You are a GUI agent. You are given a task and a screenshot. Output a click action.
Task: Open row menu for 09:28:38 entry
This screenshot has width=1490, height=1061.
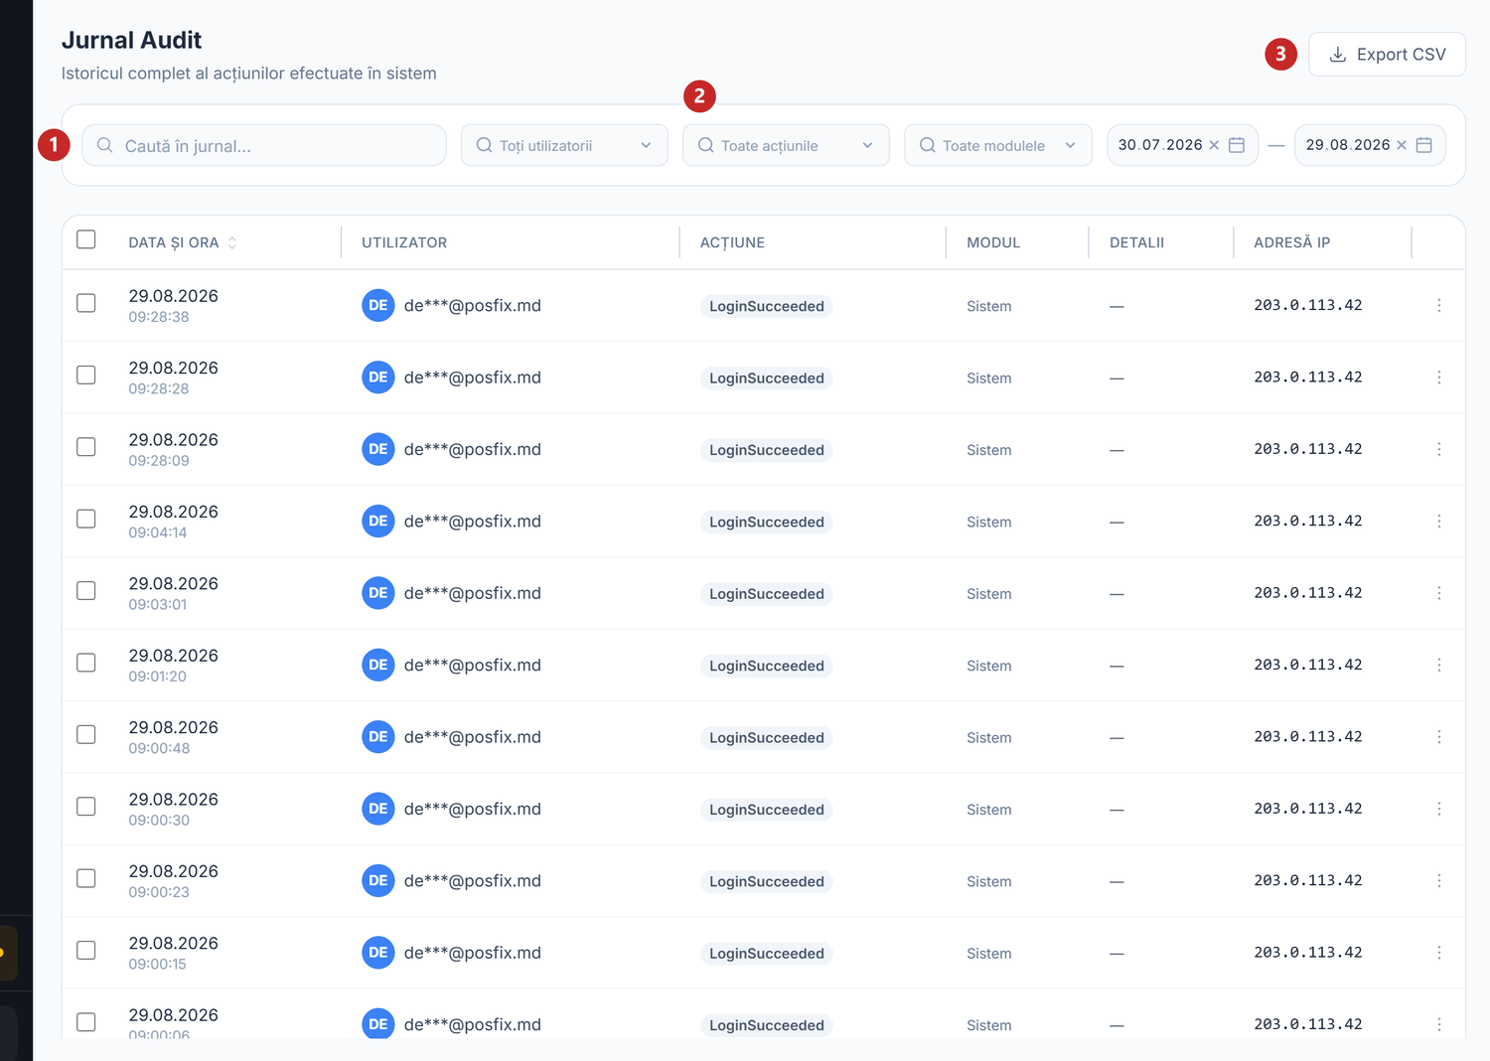(x=1438, y=306)
